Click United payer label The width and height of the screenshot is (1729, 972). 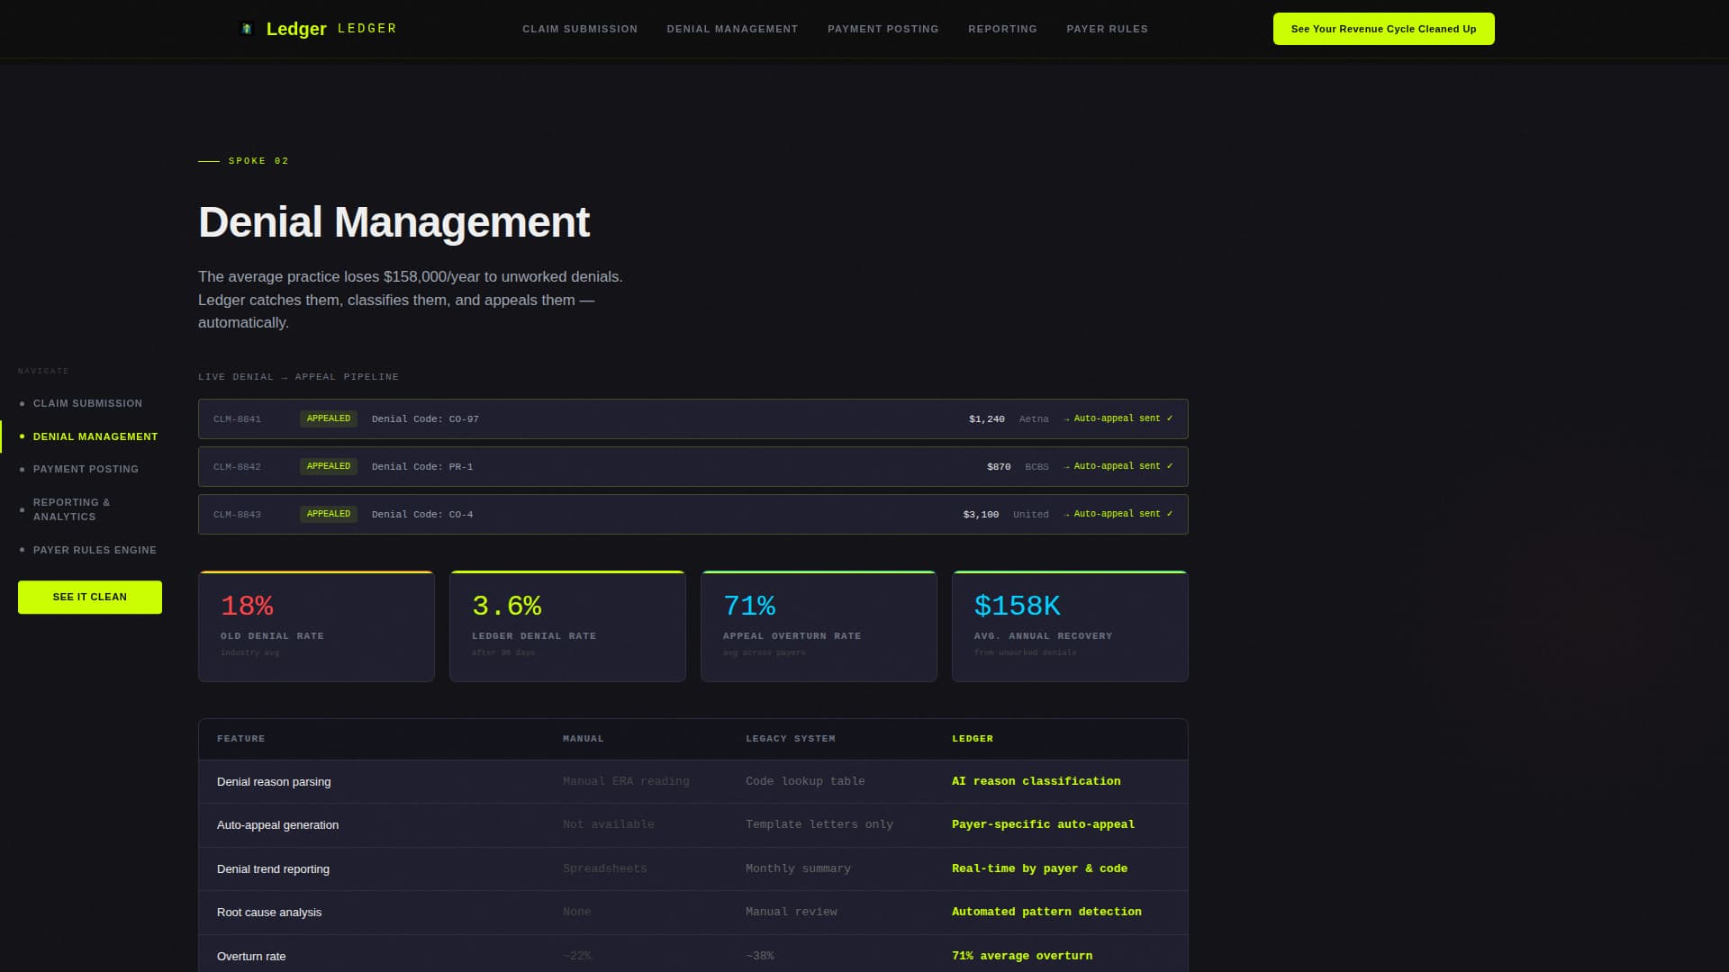coord(1031,514)
